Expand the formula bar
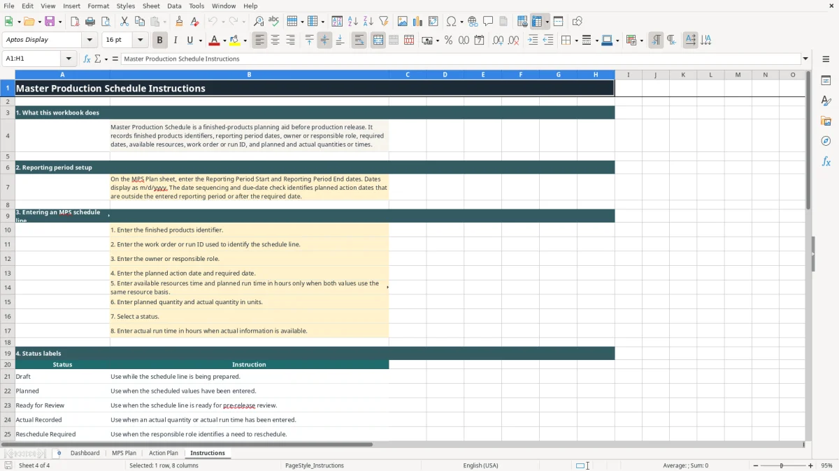The height and width of the screenshot is (471, 839). click(805, 59)
